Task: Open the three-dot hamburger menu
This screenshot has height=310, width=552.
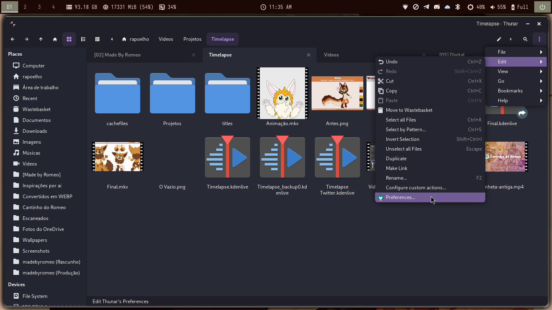Action: (x=539, y=39)
